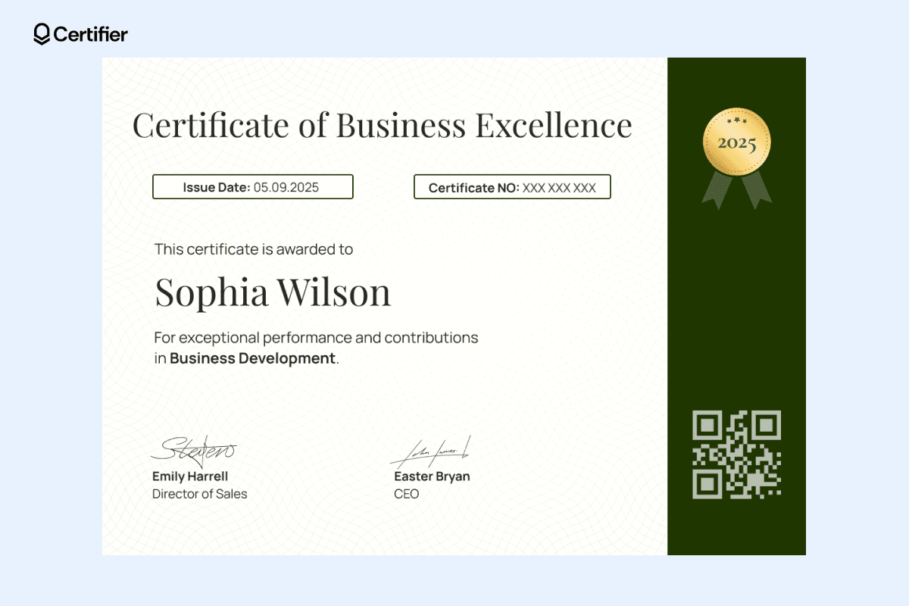This screenshot has height=606, width=909.
Task: Select the gold 2025 medal badge
Action: point(736,142)
